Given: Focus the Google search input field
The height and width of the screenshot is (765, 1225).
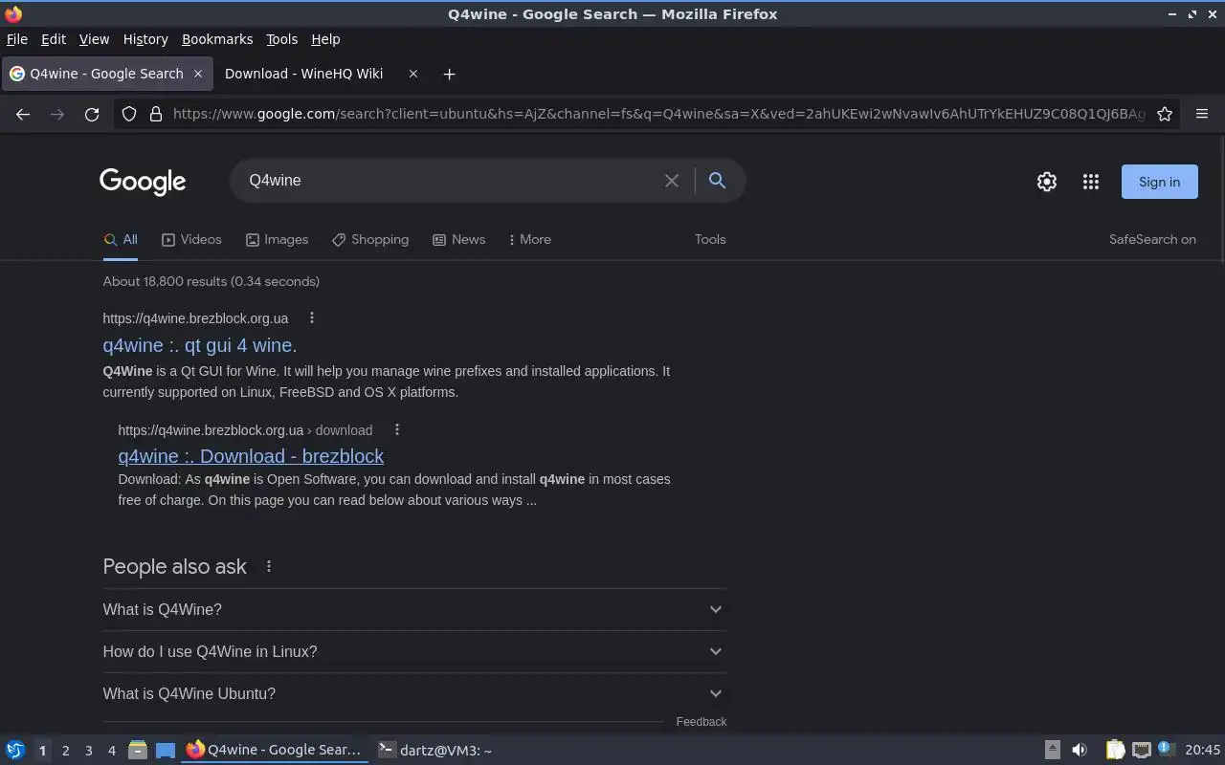Looking at the screenshot, I should pyautogui.click(x=450, y=180).
